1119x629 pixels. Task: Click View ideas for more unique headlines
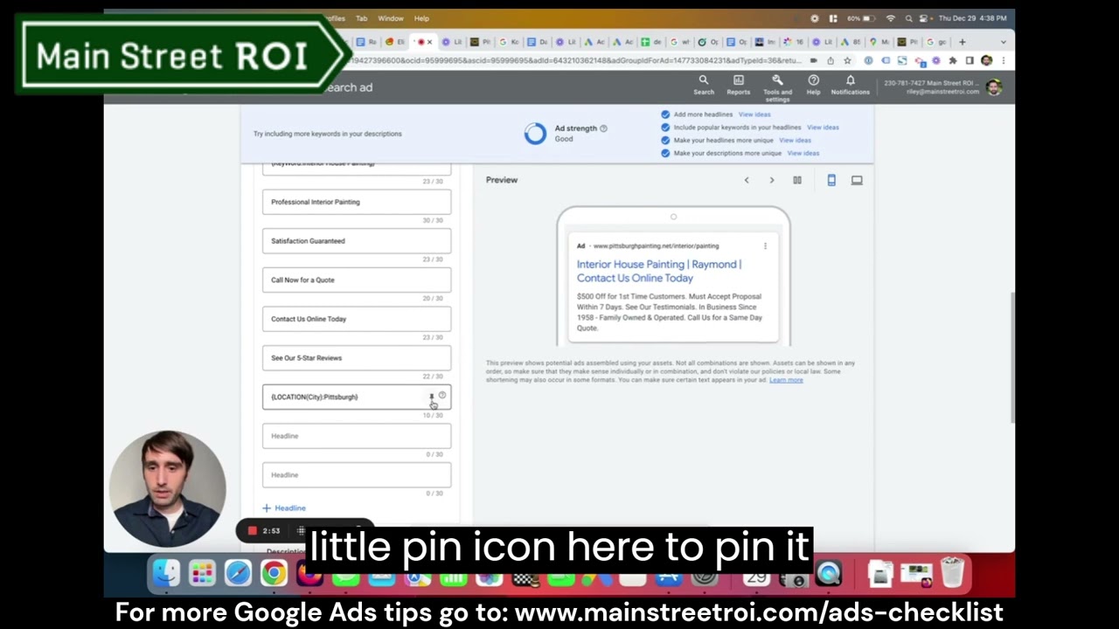pyautogui.click(x=795, y=140)
